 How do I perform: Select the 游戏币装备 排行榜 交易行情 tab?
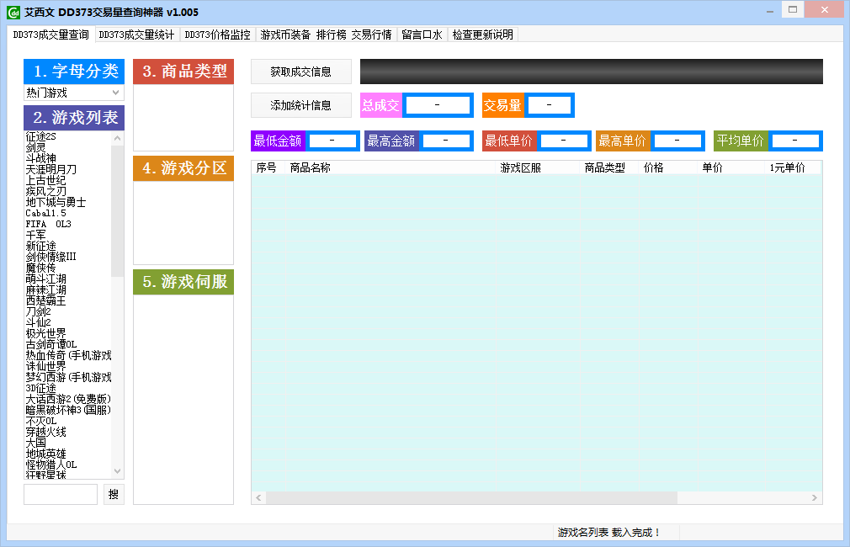(326, 35)
